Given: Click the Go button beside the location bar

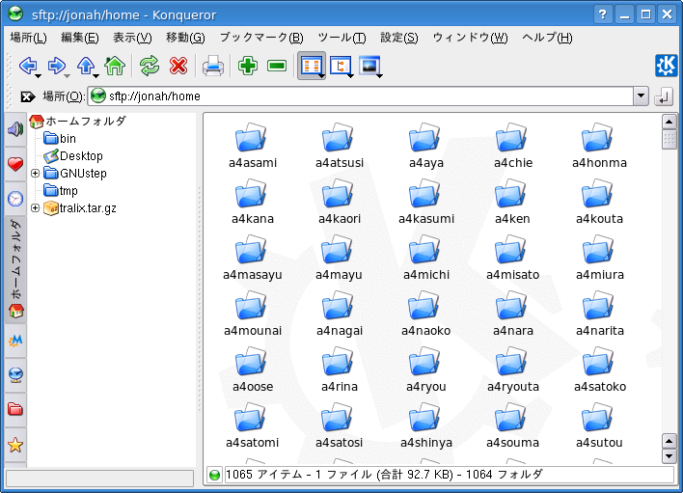Looking at the screenshot, I should (x=664, y=96).
